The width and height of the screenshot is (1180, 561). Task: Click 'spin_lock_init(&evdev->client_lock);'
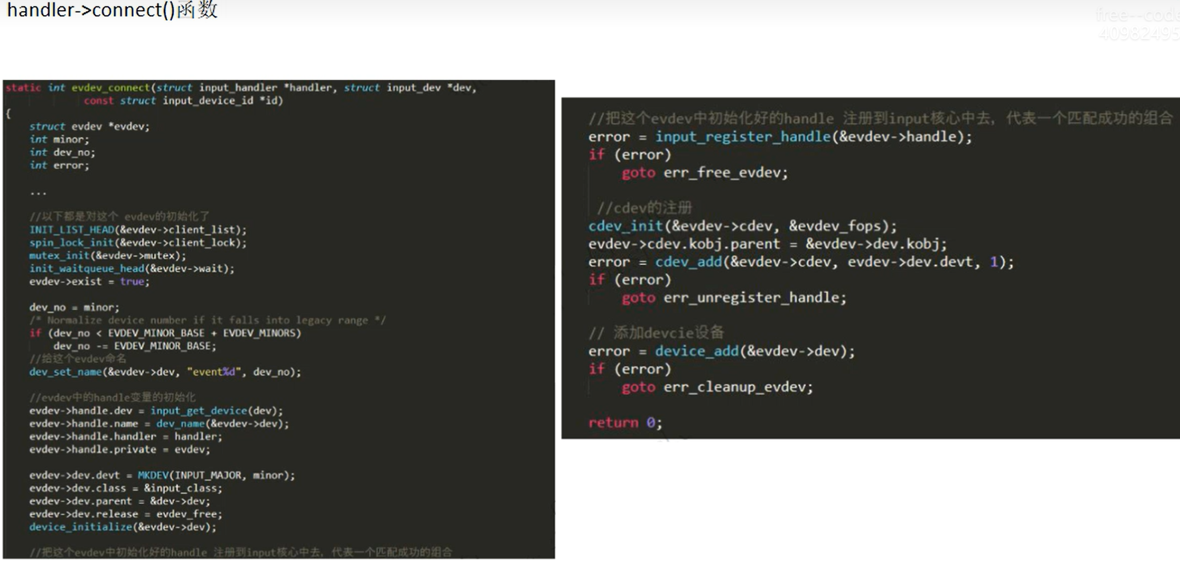138,242
